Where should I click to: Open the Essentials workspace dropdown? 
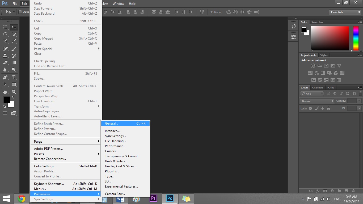tap(345, 12)
